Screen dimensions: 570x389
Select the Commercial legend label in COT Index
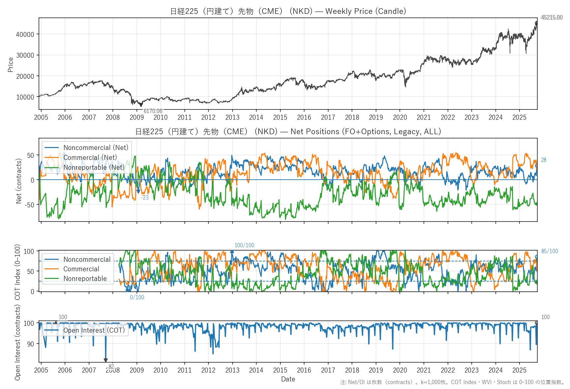pyautogui.click(x=81, y=269)
